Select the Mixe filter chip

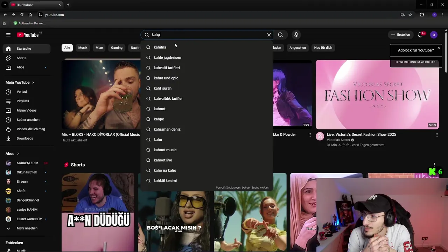coord(99,48)
